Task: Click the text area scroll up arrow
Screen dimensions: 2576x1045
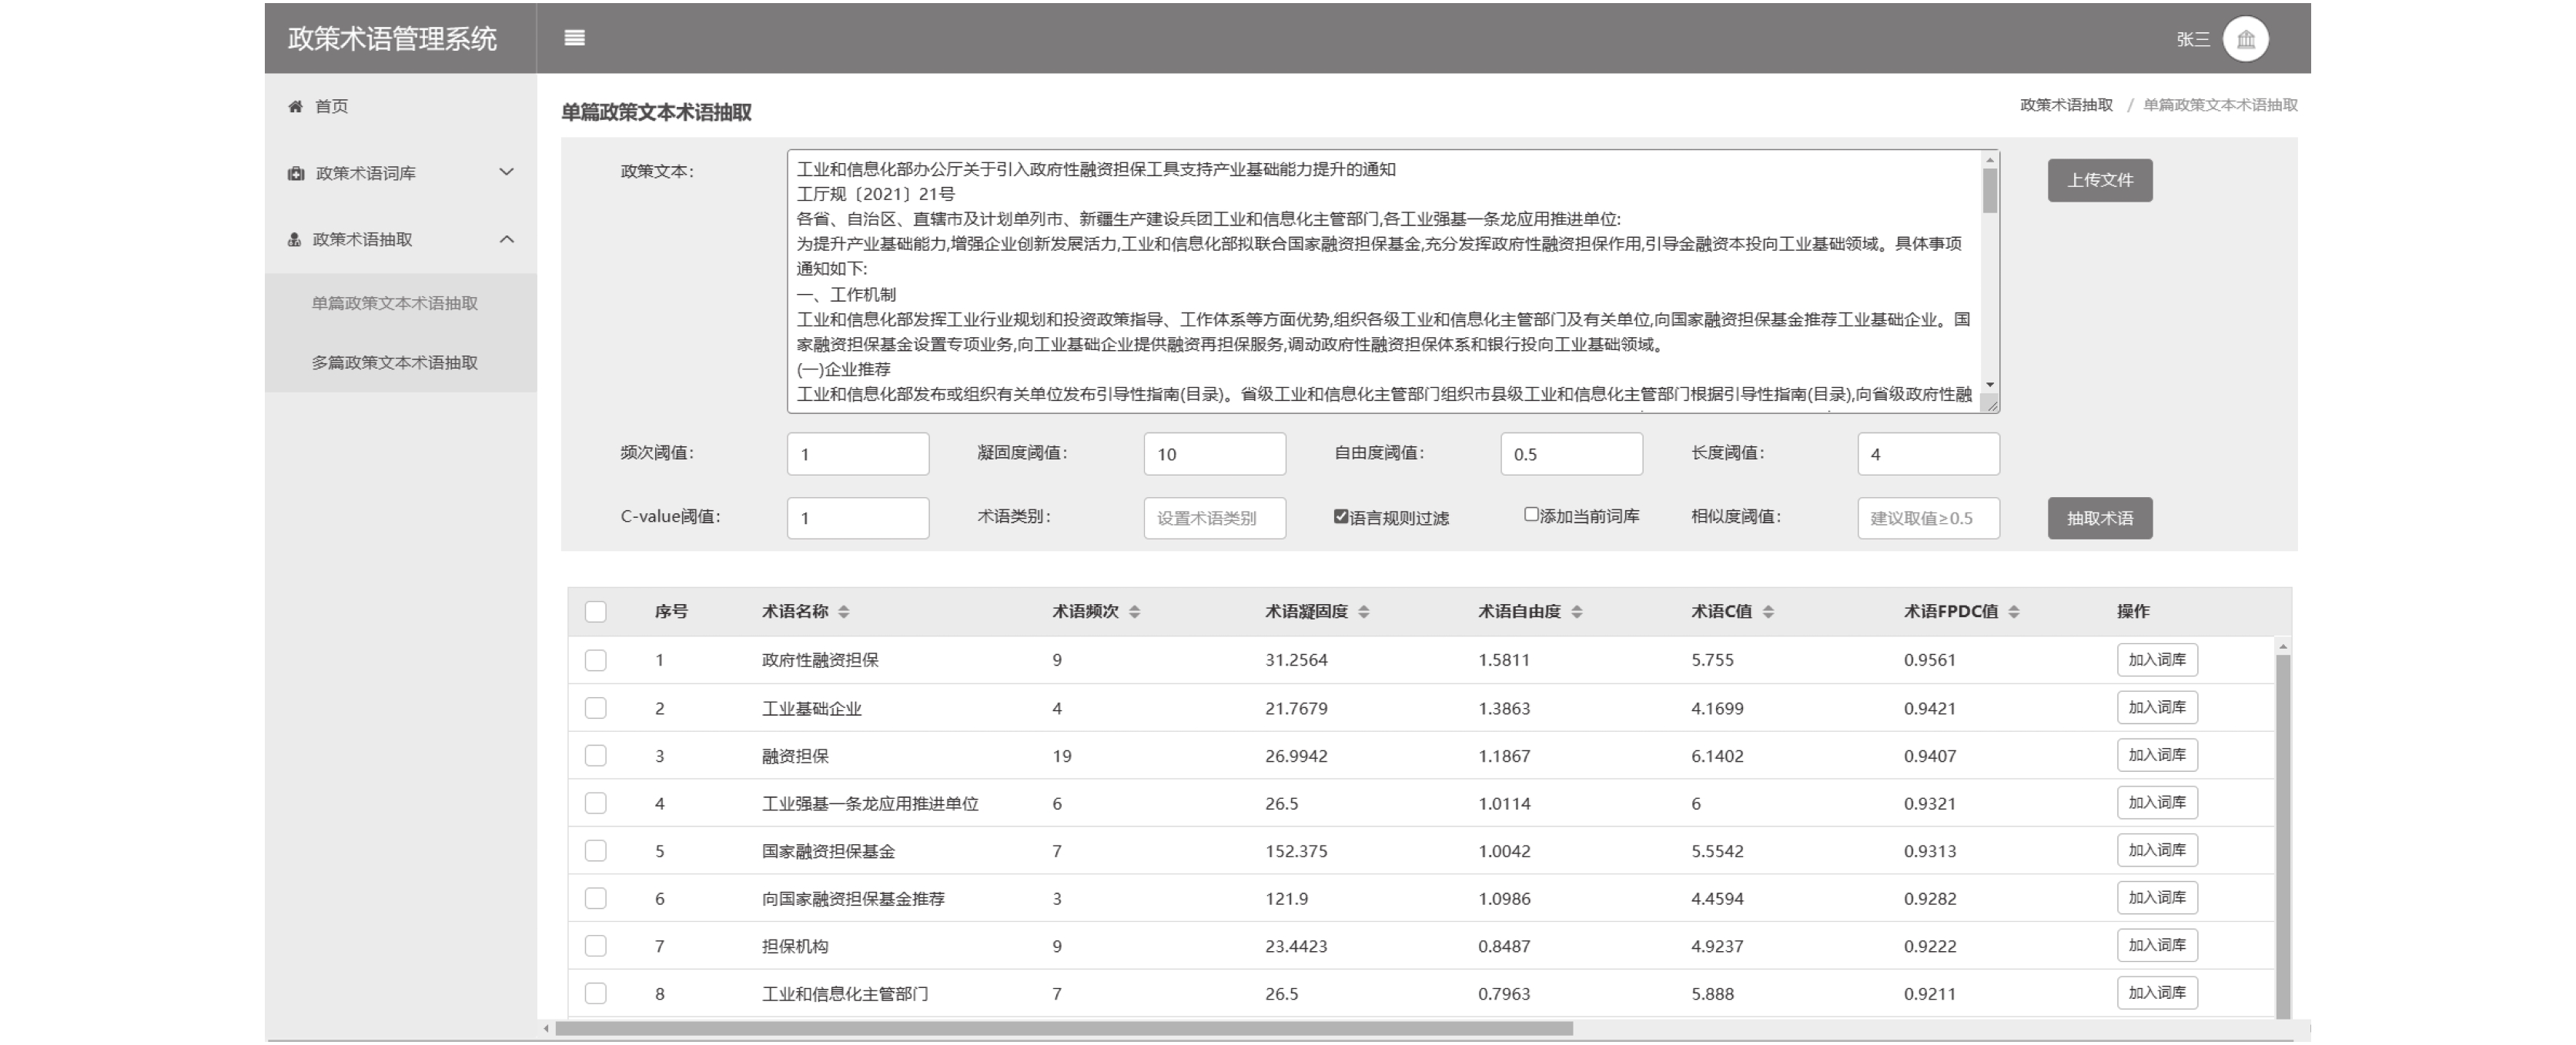Action: click(1990, 160)
